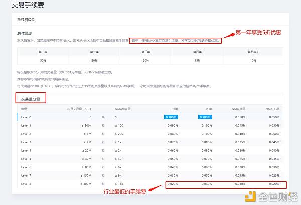The height and width of the screenshot is (205, 301).
Task: Click ≥ 200 NMX holding in Level 2
Action: 119,134
